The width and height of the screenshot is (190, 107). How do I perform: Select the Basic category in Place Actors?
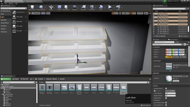2,14
